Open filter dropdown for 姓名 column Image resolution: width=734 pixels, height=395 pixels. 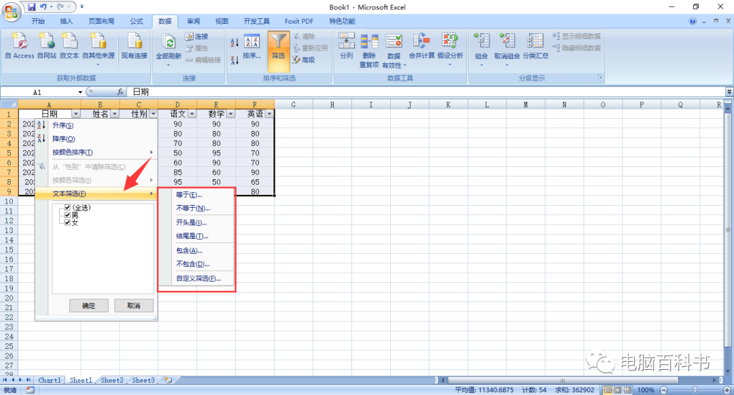[115, 113]
